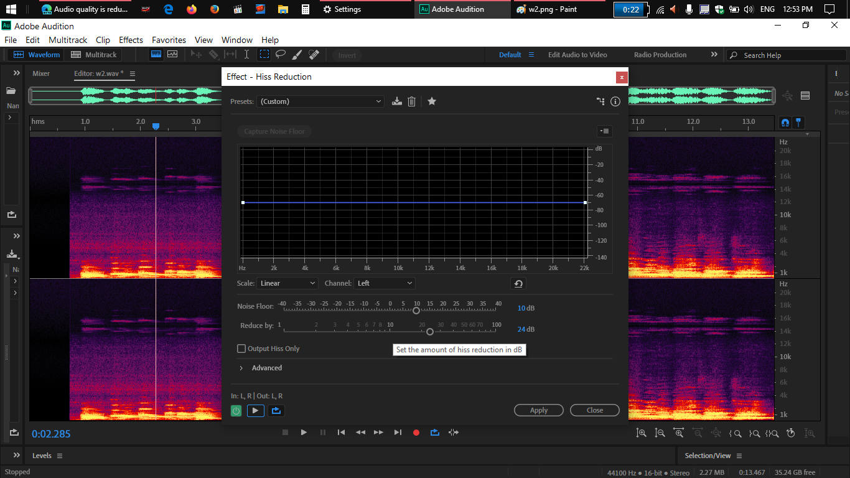Open the Presets dropdown
Image resolution: width=850 pixels, height=478 pixels.
[x=320, y=101]
